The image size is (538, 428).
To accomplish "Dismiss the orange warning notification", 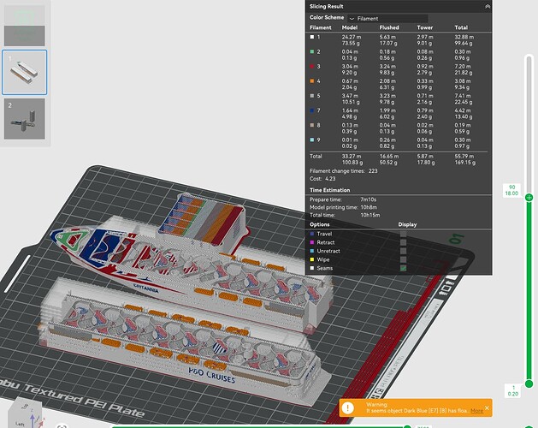I will 487,407.
